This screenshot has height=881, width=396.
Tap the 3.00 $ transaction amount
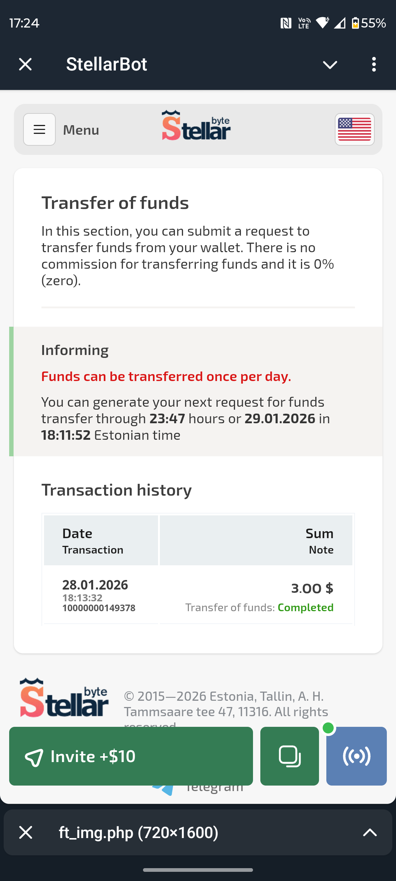click(312, 588)
